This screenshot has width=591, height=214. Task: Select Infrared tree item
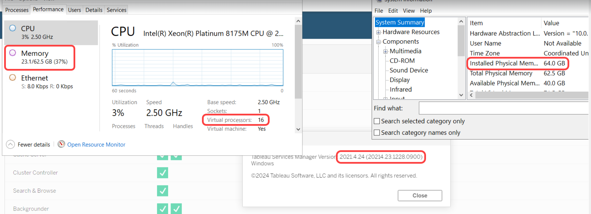401,90
